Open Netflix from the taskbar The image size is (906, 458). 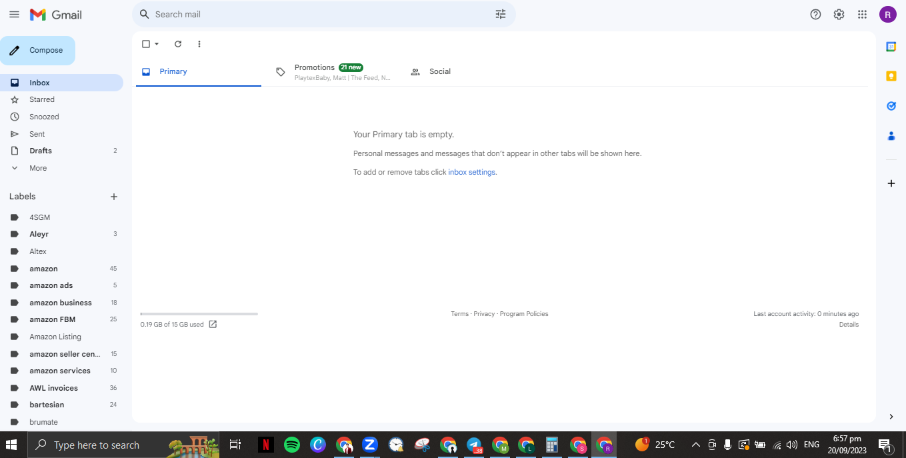[266, 445]
